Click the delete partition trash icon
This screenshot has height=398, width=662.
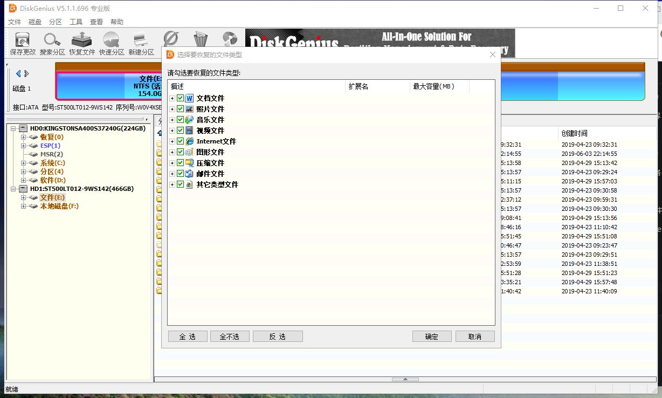point(201,39)
